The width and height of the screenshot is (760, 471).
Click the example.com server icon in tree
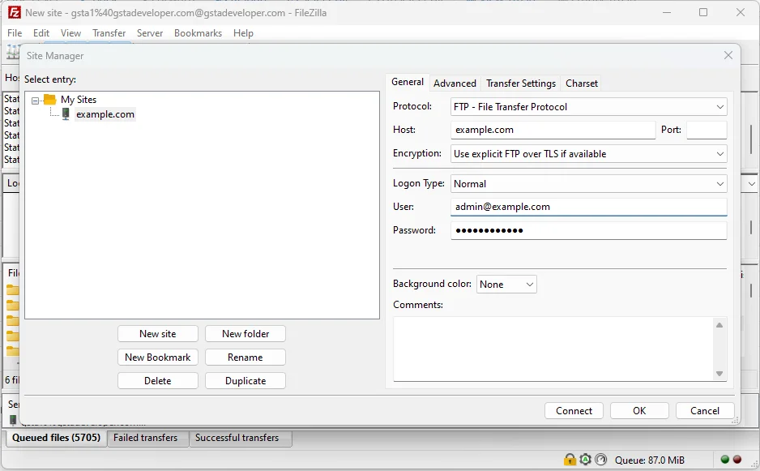point(66,114)
